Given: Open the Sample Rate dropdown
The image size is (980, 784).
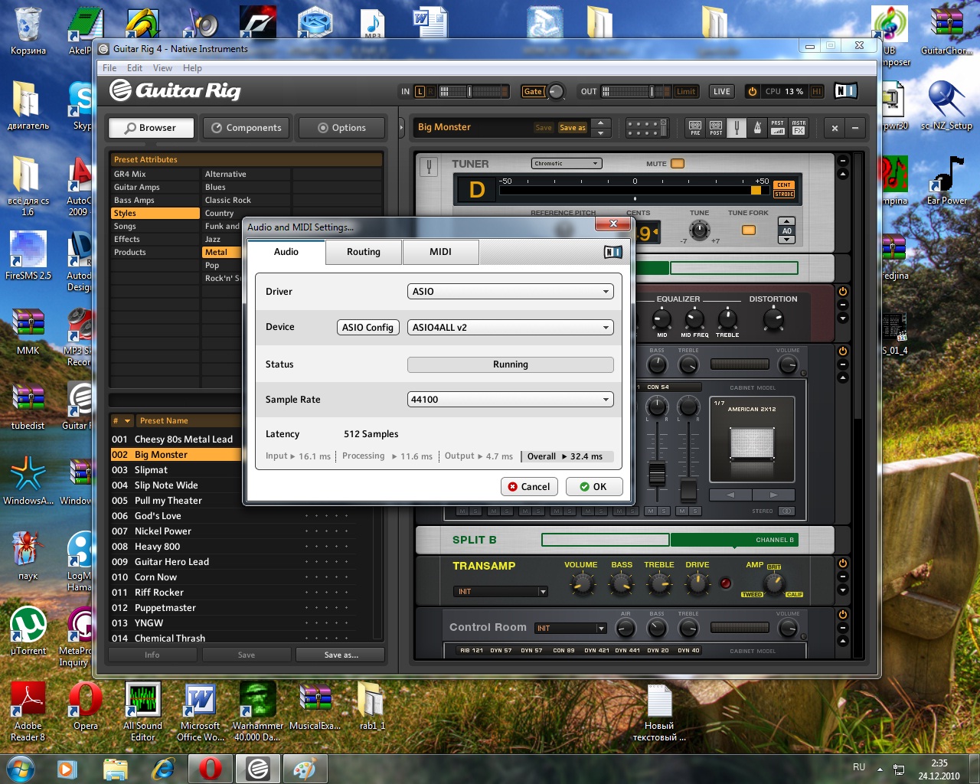Looking at the screenshot, I should pos(511,400).
